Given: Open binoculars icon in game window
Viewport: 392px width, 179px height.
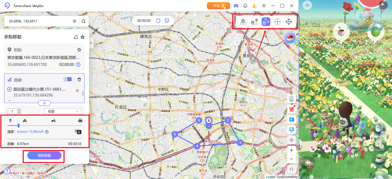Looking at the screenshot, I should (x=308, y=163).
